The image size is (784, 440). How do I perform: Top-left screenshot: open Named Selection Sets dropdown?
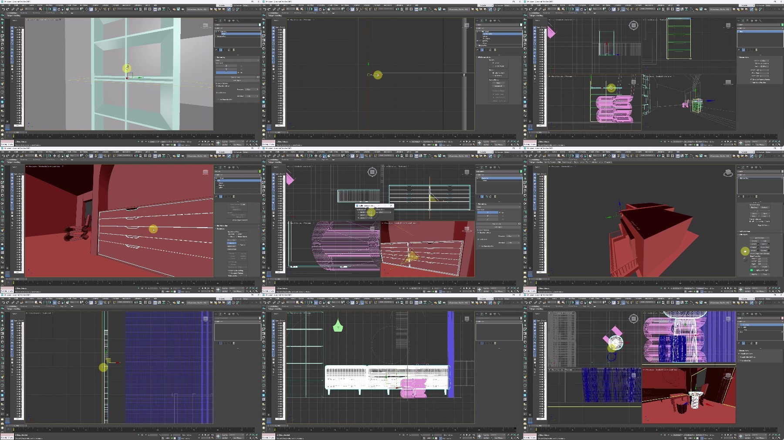click(125, 9)
